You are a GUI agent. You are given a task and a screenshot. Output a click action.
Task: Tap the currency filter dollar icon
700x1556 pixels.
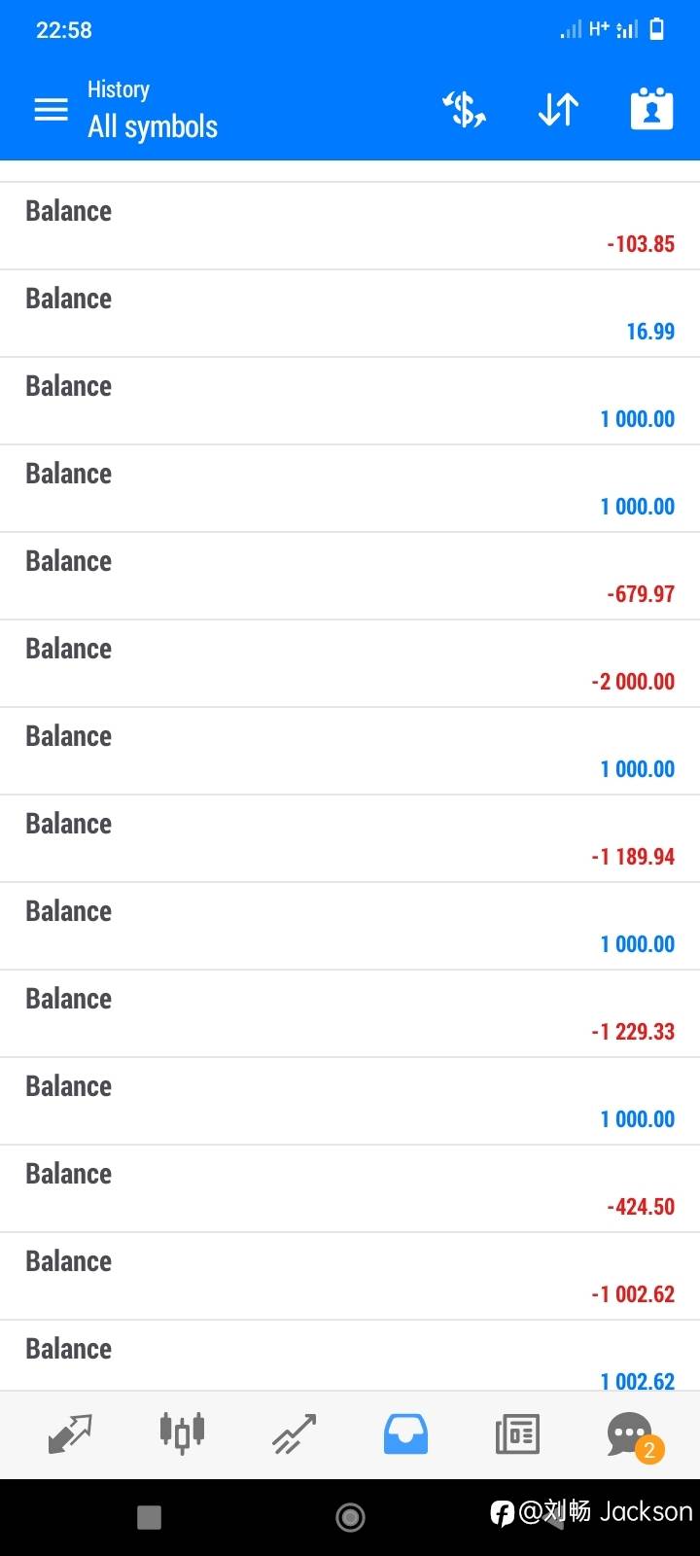465,109
